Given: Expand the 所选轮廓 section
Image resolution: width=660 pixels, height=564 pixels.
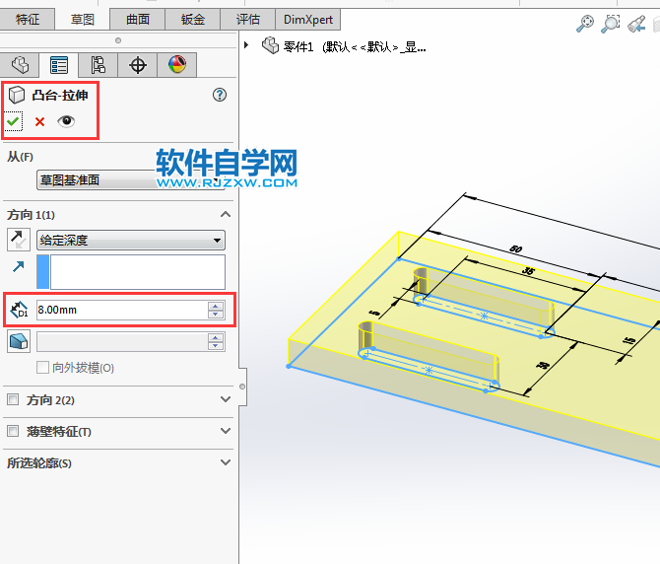Looking at the screenshot, I should pyautogui.click(x=226, y=462).
